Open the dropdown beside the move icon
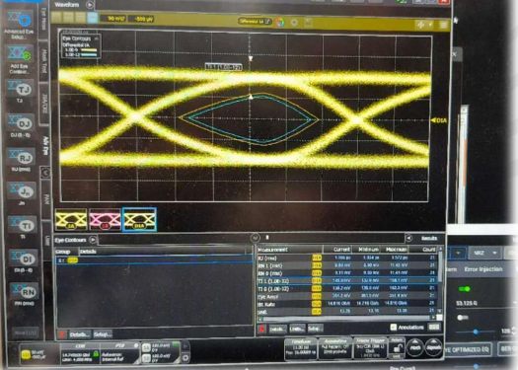Viewport: 518px width, 370px height. tap(430, 25)
